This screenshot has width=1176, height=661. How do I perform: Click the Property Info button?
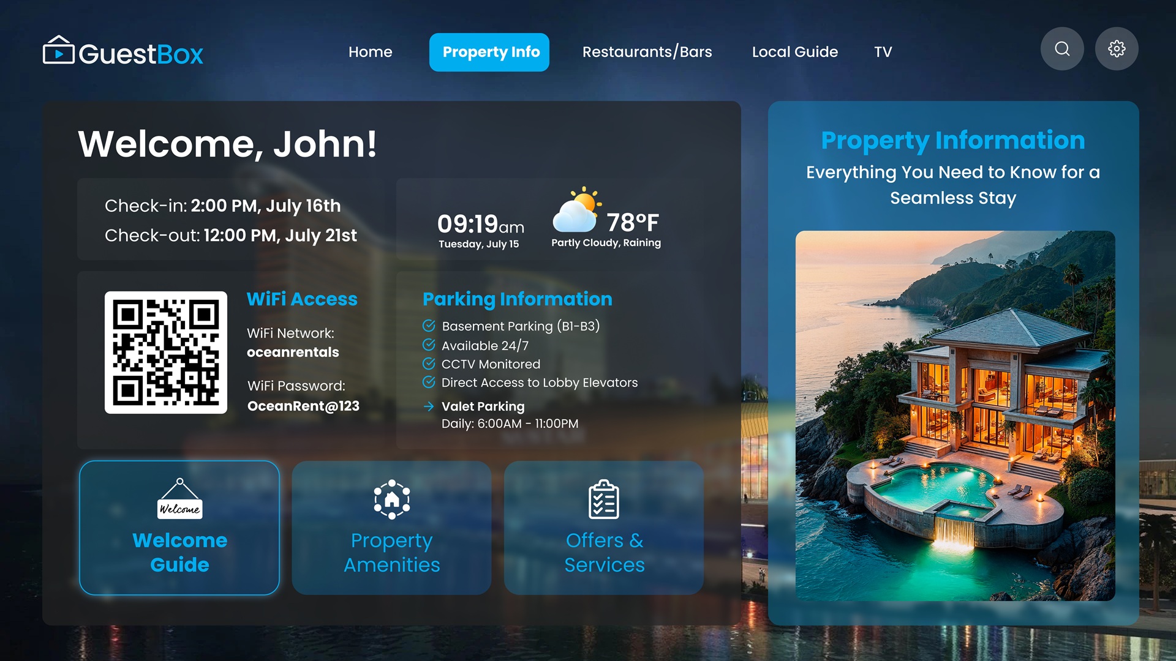pyautogui.click(x=489, y=52)
